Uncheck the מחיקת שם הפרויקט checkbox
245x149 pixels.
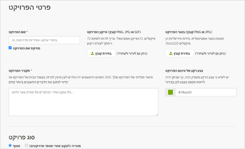tap(10, 48)
